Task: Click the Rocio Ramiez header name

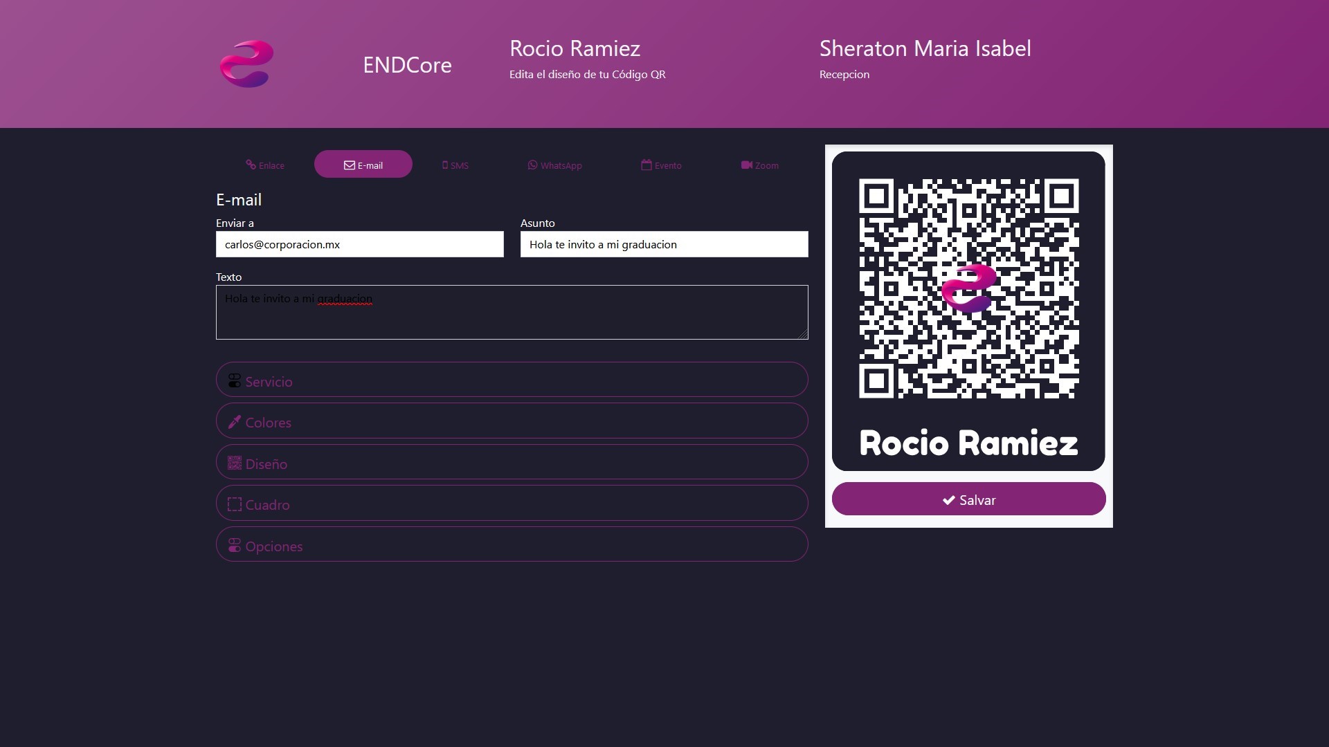Action: tap(575, 48)
